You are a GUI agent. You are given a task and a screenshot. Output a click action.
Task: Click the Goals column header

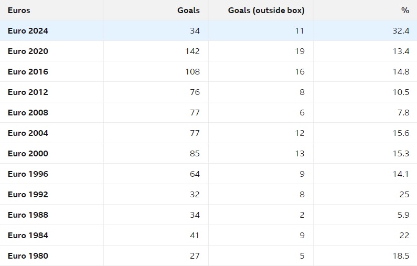[188, 10]
